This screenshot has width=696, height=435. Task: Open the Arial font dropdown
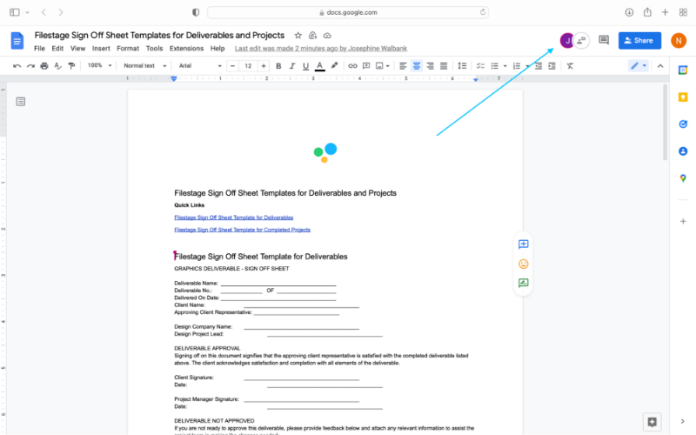pyautogui.click(x=200, y=66)
